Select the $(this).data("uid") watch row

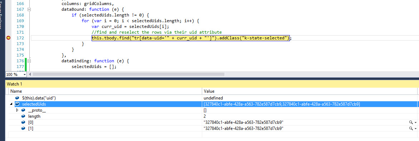pos(212,98)
